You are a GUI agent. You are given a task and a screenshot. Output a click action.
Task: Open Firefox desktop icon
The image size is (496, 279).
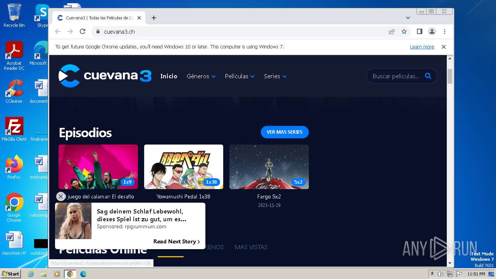[x=14, y=167]
